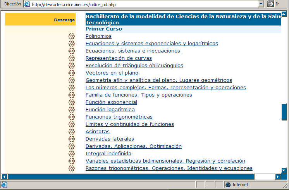Download the Polinomios unit via gear icon
The height and width of the screenshot is (190, 289).
pos(72,36)
